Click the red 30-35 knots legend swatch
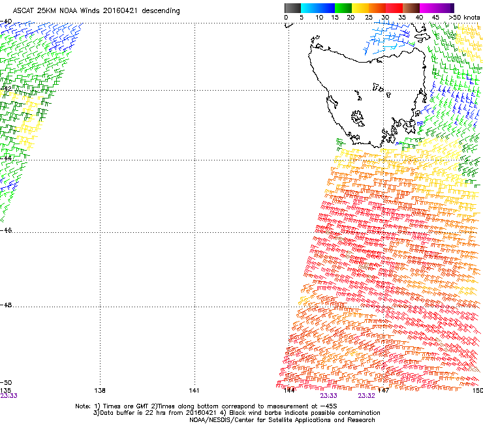Screen dimensions: 483x424 click(394, 8)
